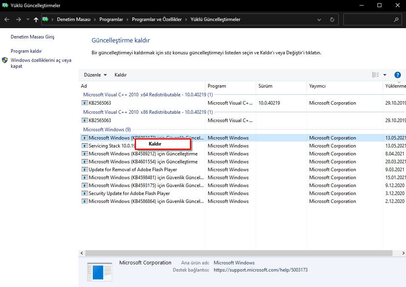Click the Back navigation arrow
Viewport: 406px width, 287px height.
(7, 19)
